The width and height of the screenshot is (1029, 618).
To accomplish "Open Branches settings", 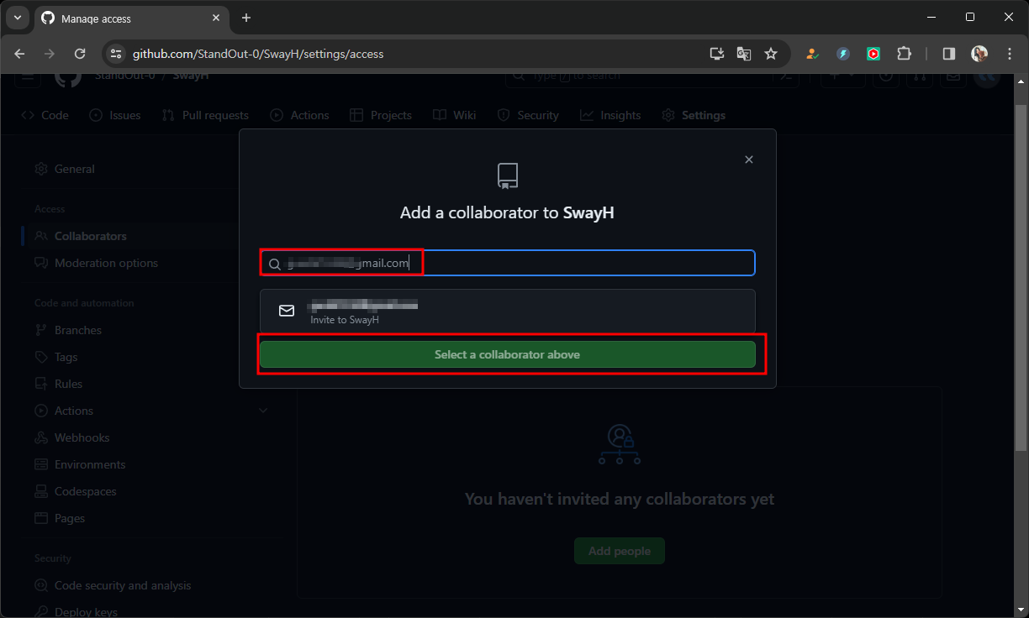I will tap(68, 330).
